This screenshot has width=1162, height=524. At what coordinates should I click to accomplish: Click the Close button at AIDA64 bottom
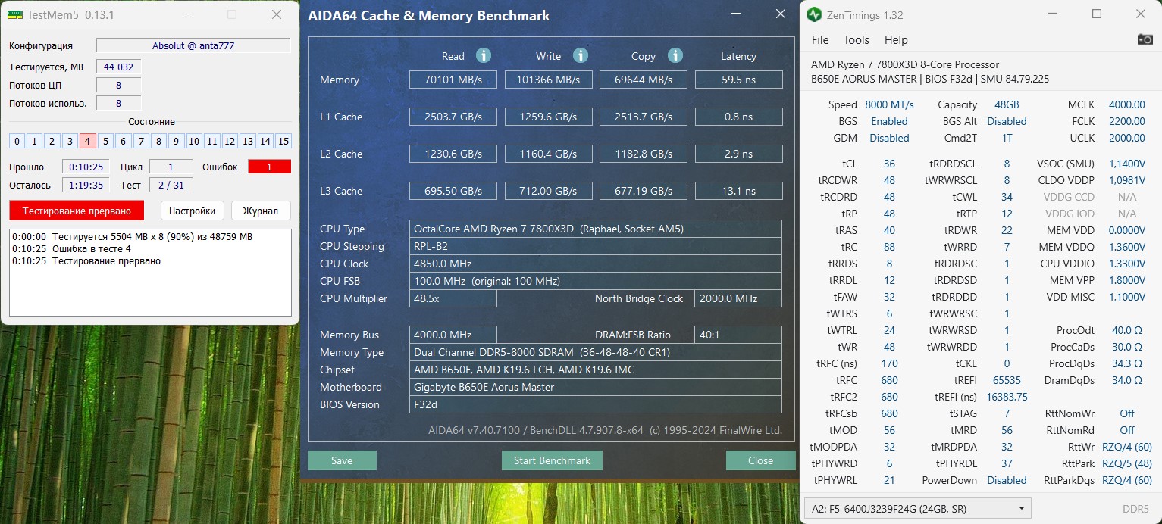[x=760, y=460]
